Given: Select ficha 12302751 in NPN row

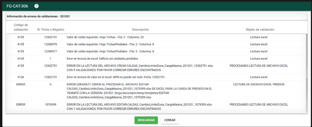Looking at the screenshot, I should point(51,77).
